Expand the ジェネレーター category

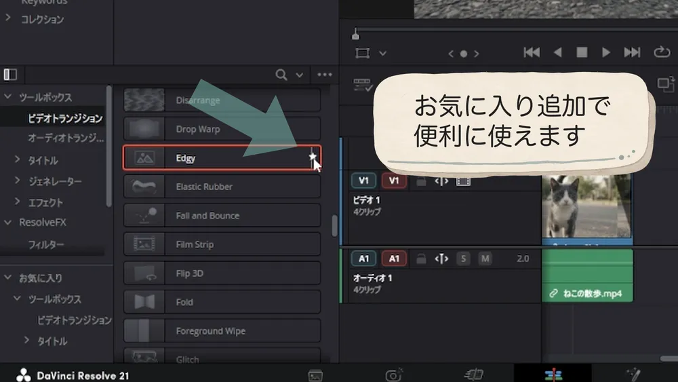click(18, 180)
